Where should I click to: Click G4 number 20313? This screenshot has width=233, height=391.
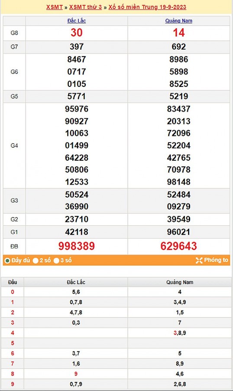click(179, 122)
